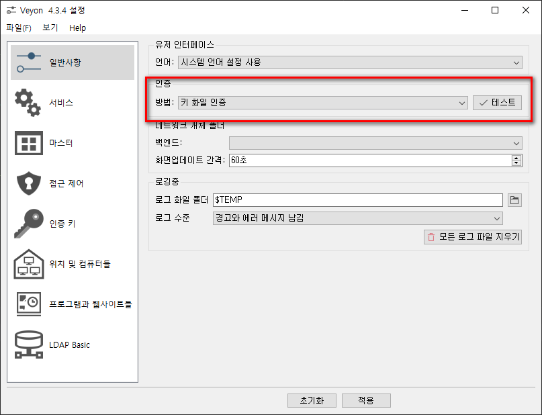The image size is (542, 415).
Task: Select the 위치 및 컴퓨터들 sidebar label
Action: [x=80, y=264]
